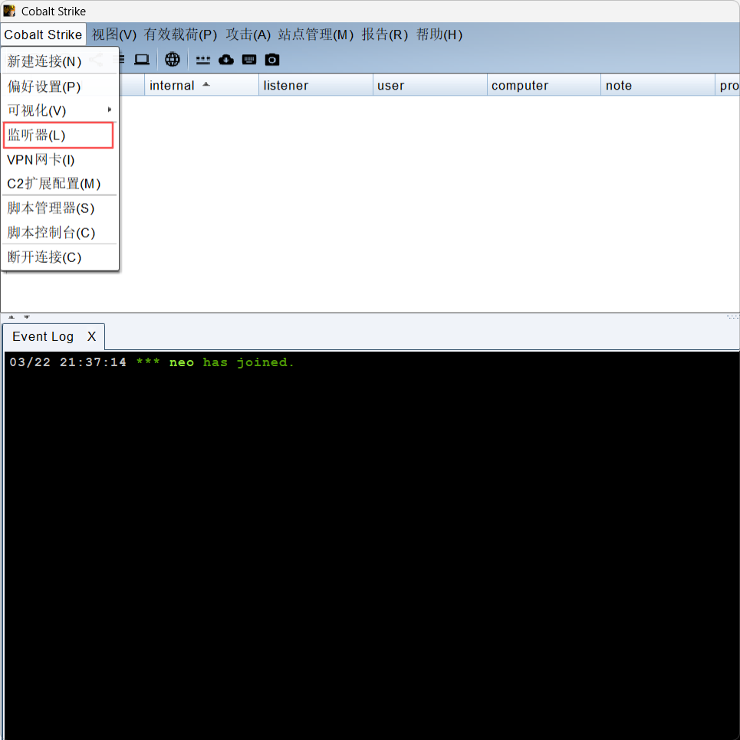This screenshot has height=740, width=740.
Task: Sort by the internal column header
Action: (x=202, y=86)
